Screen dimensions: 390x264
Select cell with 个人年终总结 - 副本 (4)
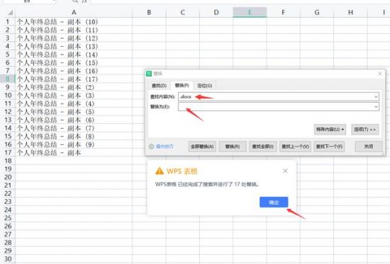coord(74,103)
